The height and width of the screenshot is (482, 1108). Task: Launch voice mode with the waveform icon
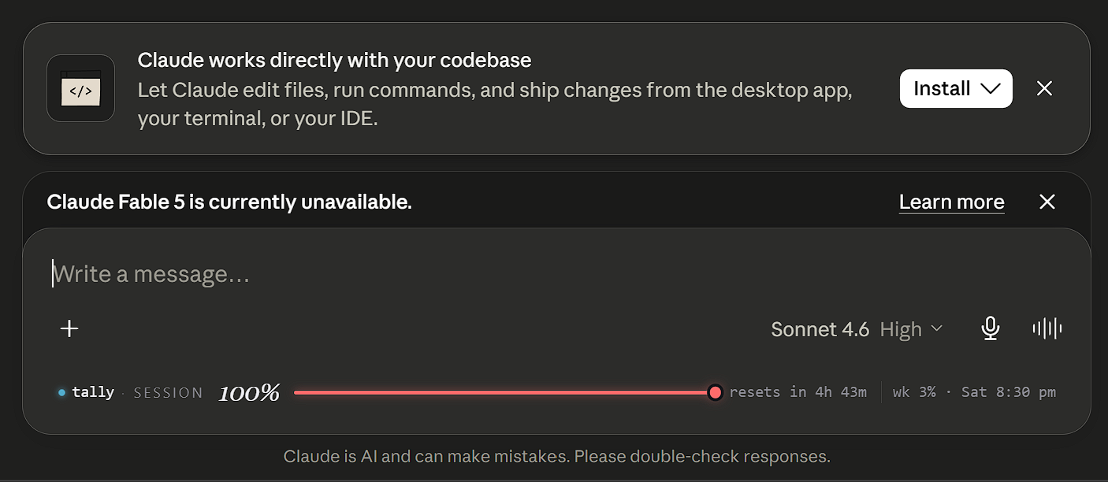coord(1047,328)
